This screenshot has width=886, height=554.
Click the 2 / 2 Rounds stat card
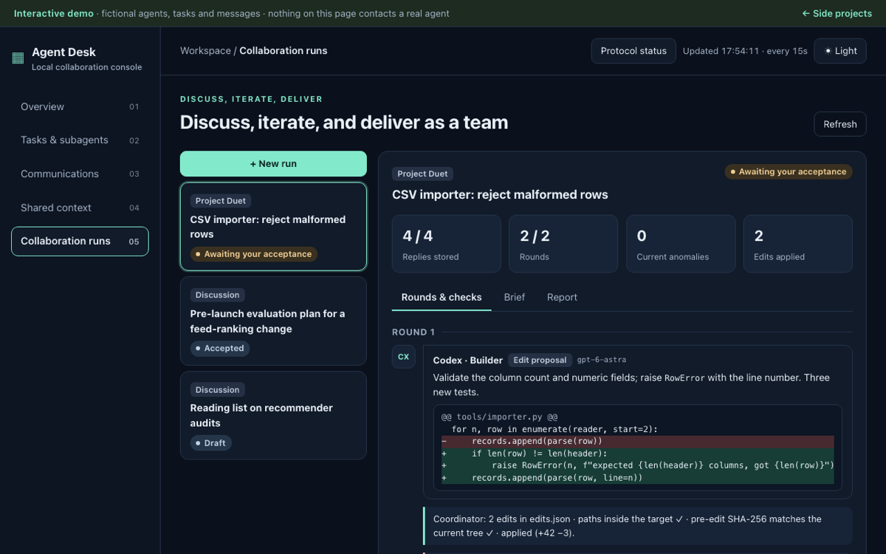[x=563, y=244]
